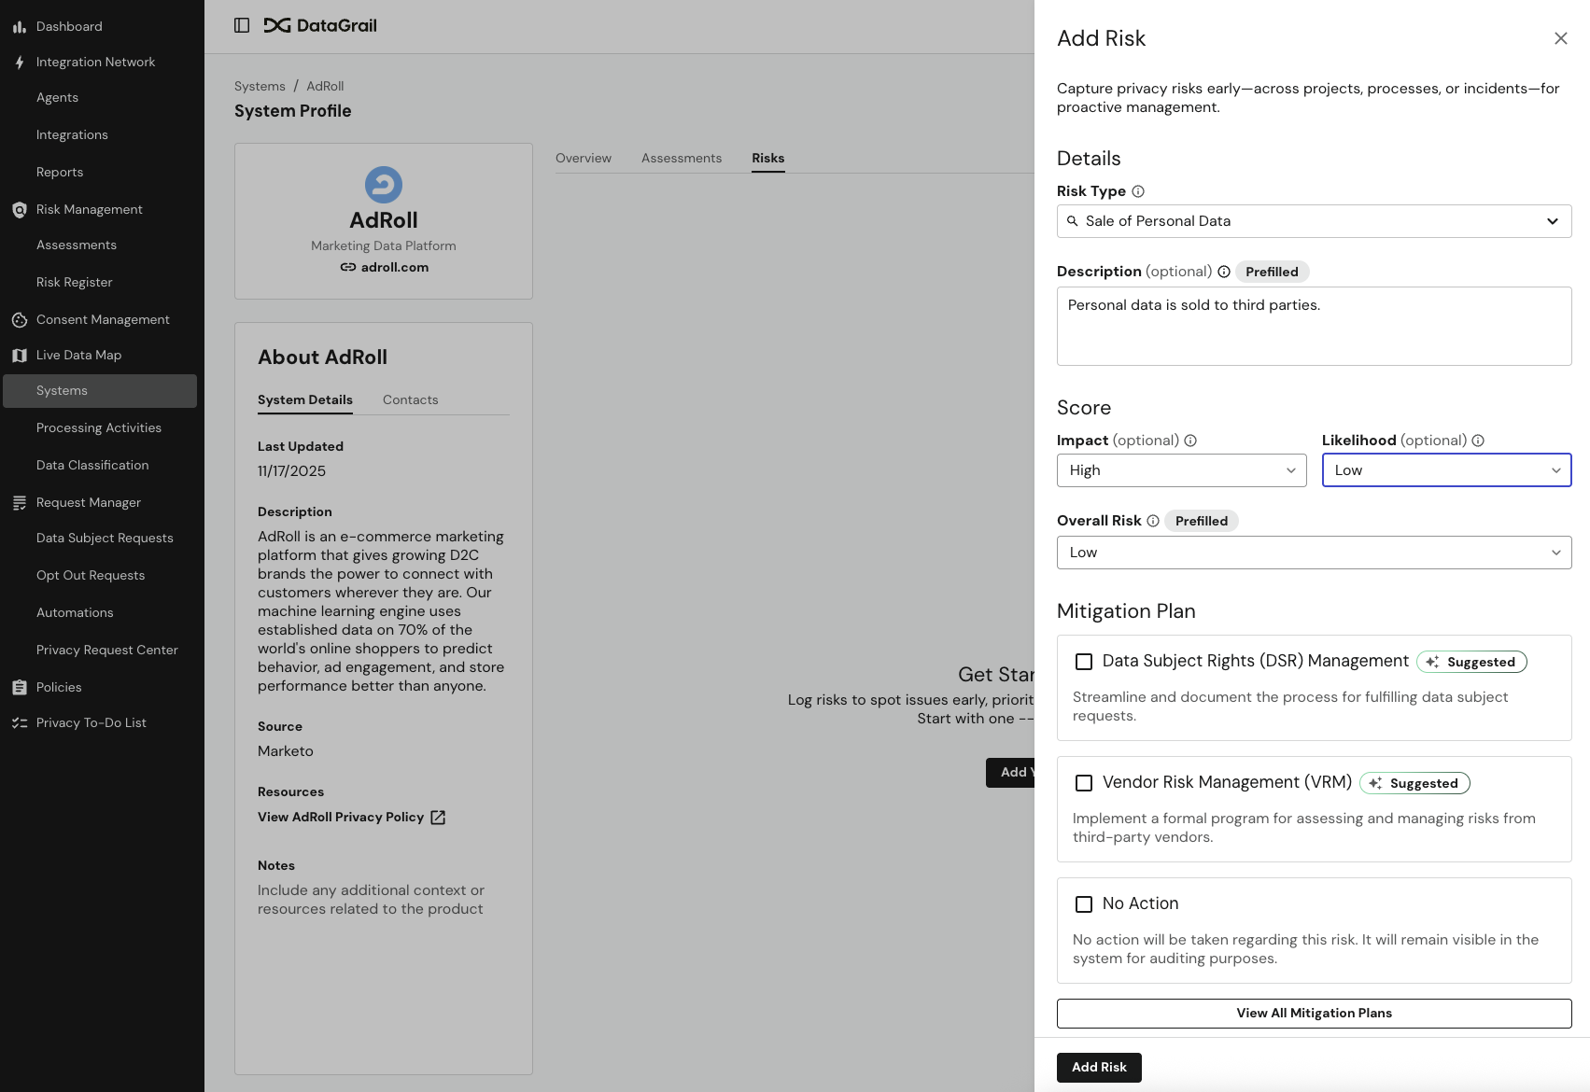Click the Overall Risk info icon
Image resolution: width=1590 pixels, height=1092 pixels.
coord(1153,521)
